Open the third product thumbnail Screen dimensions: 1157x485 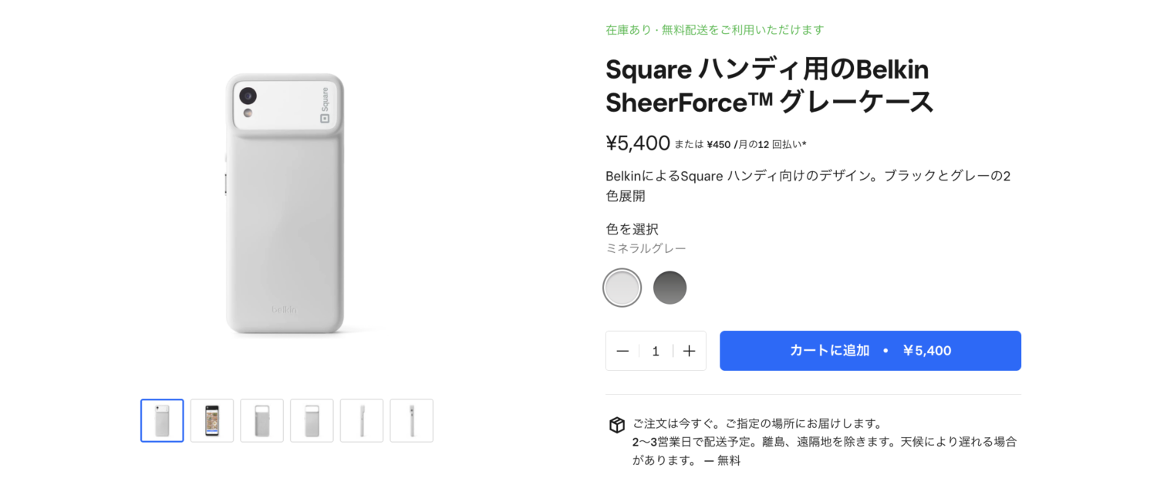(x=261, y=420)
